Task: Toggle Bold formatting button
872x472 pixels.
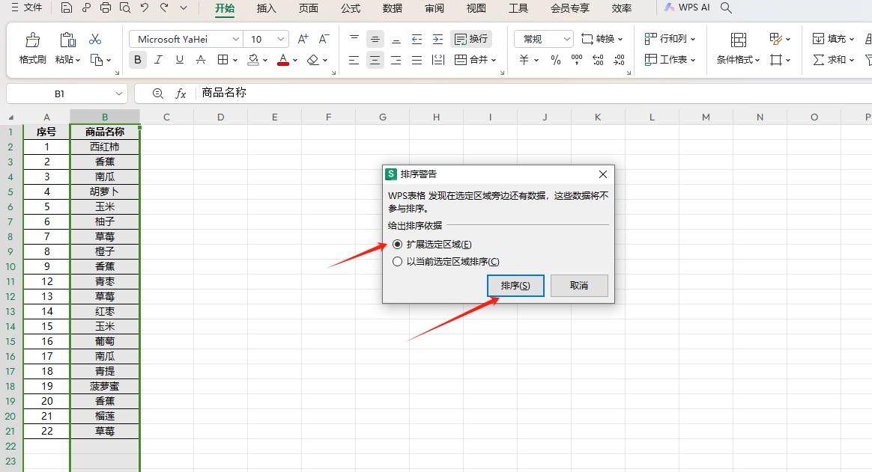Action: point(137,60)
